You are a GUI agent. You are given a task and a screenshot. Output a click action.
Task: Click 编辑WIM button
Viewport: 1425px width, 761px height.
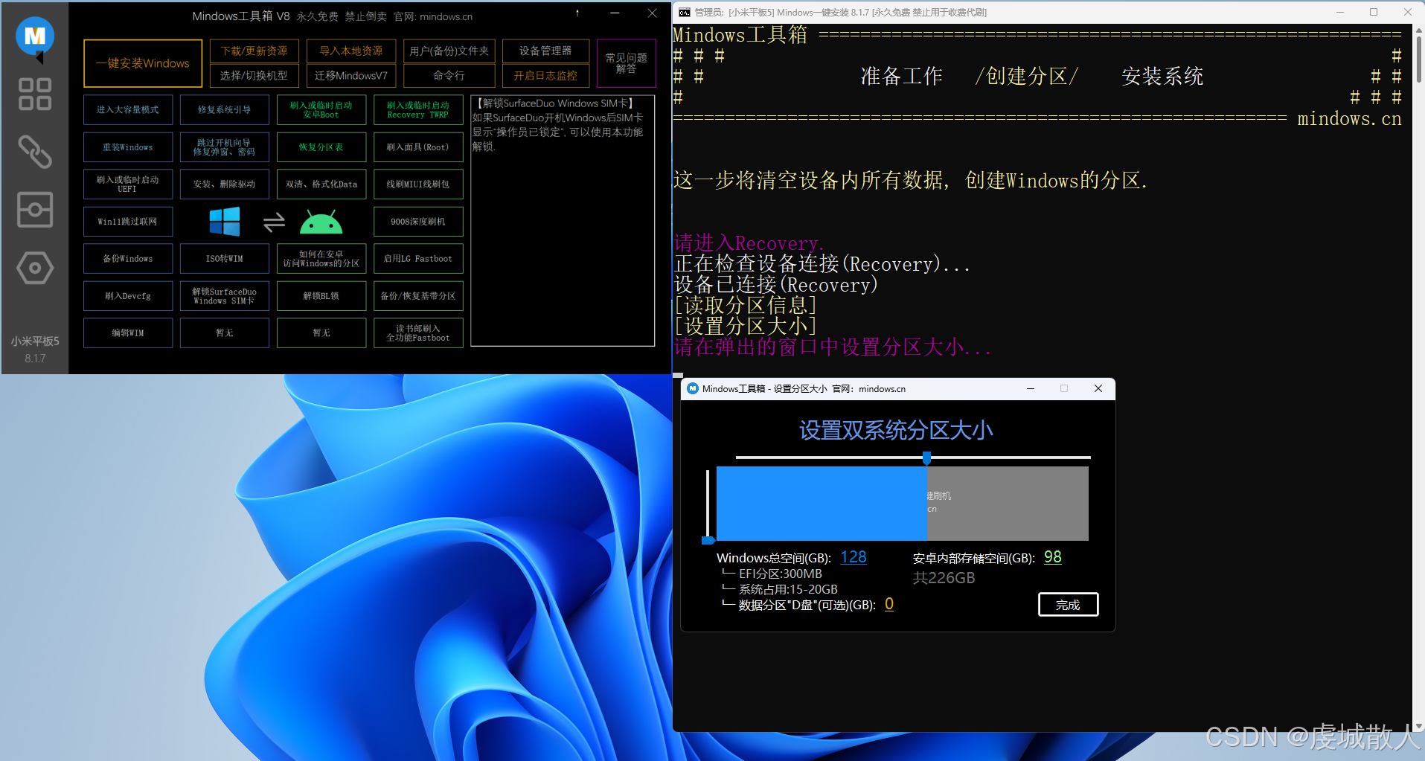[128, 333]
